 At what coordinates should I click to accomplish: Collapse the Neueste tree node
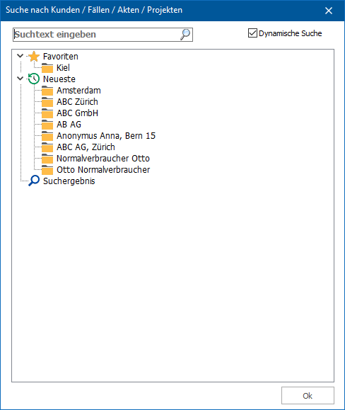[x=20, y=79]
